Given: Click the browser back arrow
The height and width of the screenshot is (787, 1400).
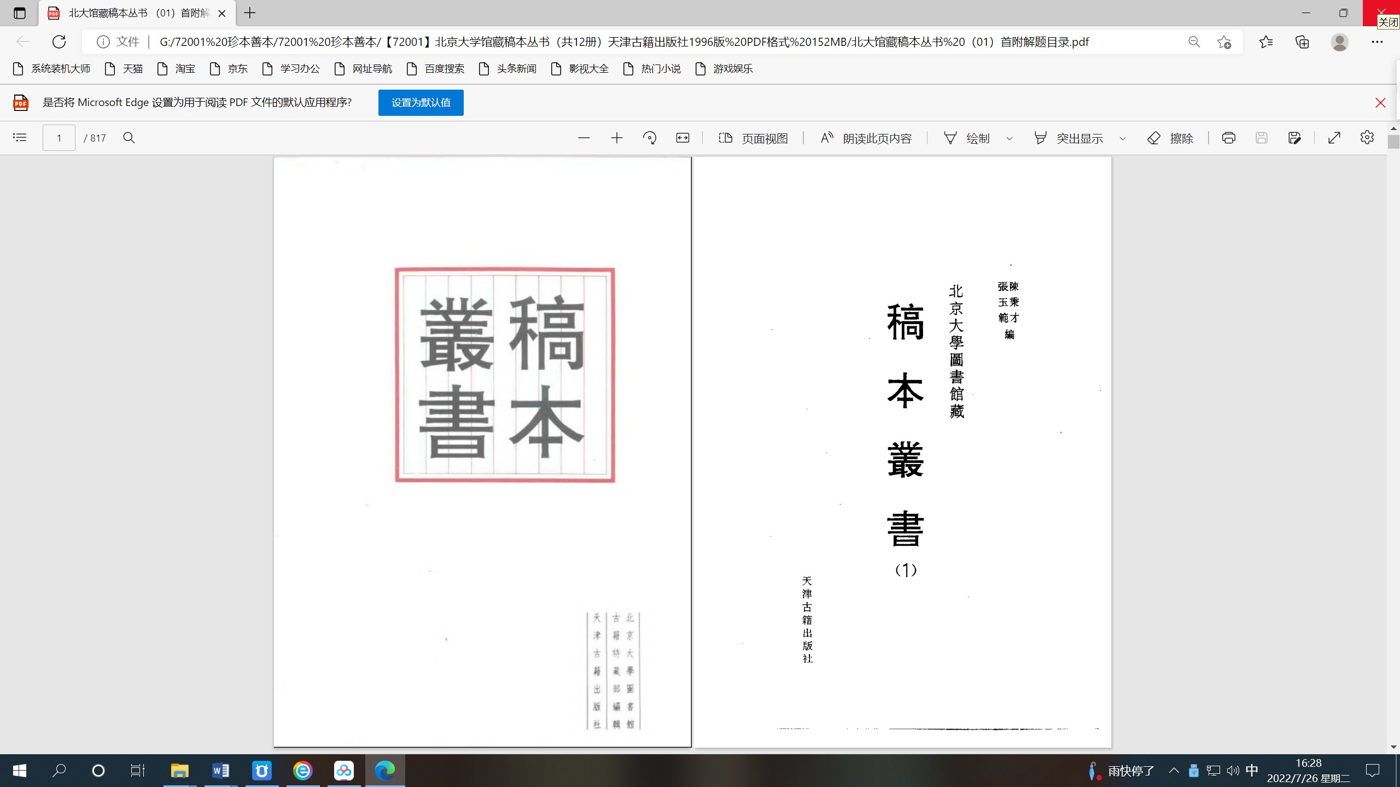Looking at the screenshot, I should (x=22, y=42).
